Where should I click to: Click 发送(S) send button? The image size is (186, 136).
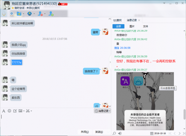click(x=99, y=132)
